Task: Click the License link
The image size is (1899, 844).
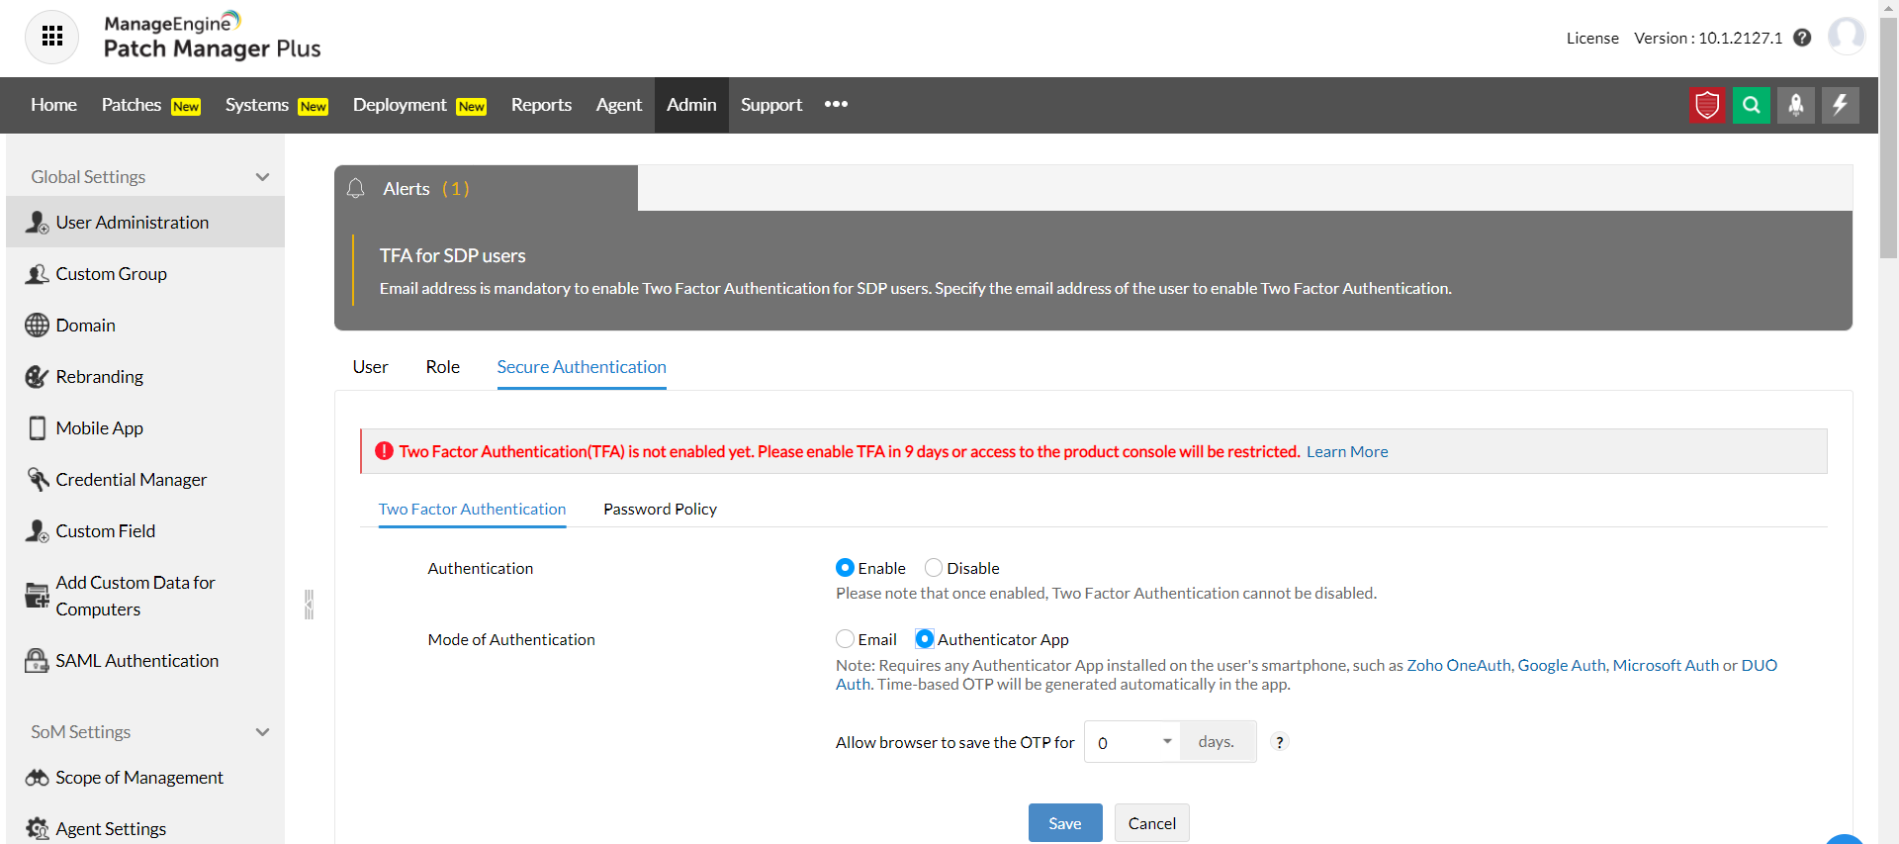Action: 1592,38
